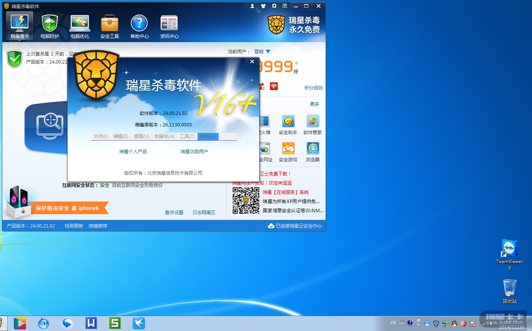Open the colorful play-arrow taskbar app

(x=20, y=323)
